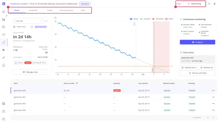Click the Periodic refresh Every 1 hour status

188,26
